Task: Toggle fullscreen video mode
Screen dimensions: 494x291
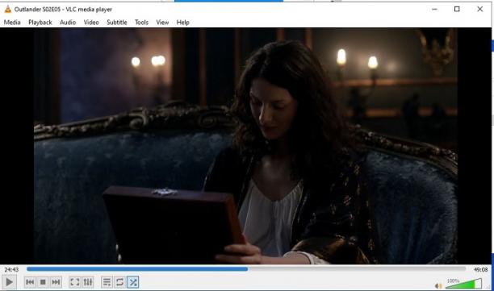Action: point(75,282)
